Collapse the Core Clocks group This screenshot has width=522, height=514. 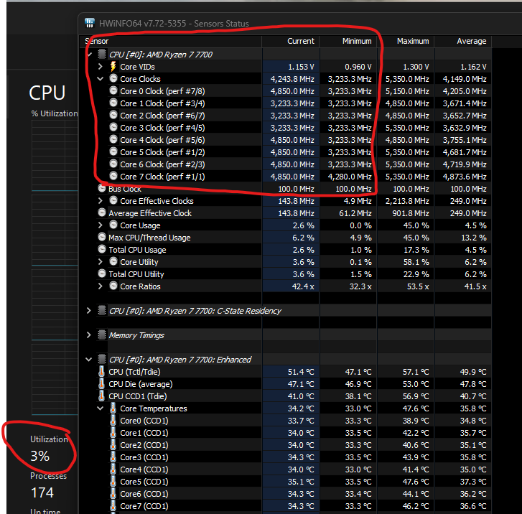[x=101, y=79]
